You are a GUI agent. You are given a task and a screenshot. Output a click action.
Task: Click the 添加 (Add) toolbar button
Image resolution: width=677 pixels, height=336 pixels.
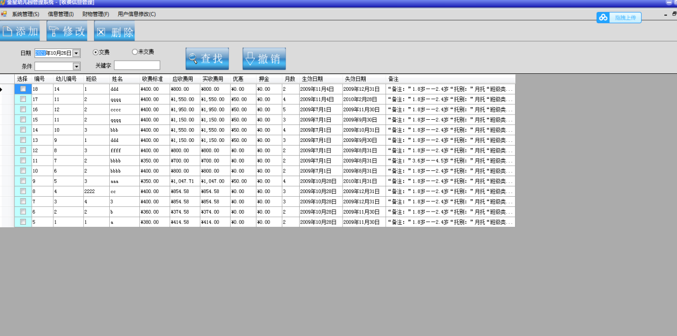[x=20, y=31]
